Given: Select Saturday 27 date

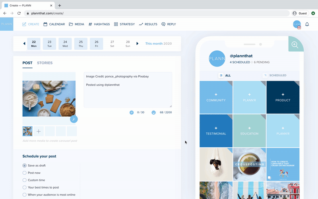Looking at the screenshot, I should click(x=112, y=44).
